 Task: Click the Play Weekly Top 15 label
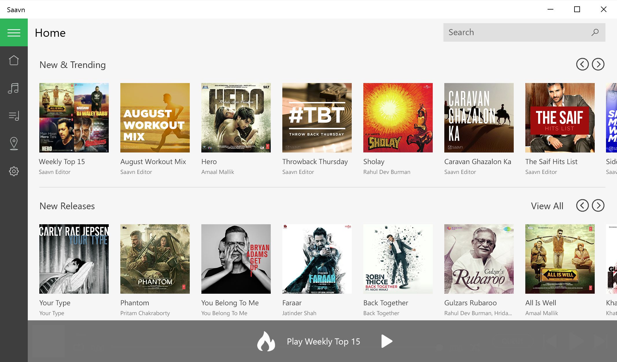323,341
